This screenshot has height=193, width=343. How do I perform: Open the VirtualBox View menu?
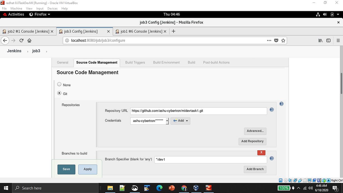tap(29, 9)
